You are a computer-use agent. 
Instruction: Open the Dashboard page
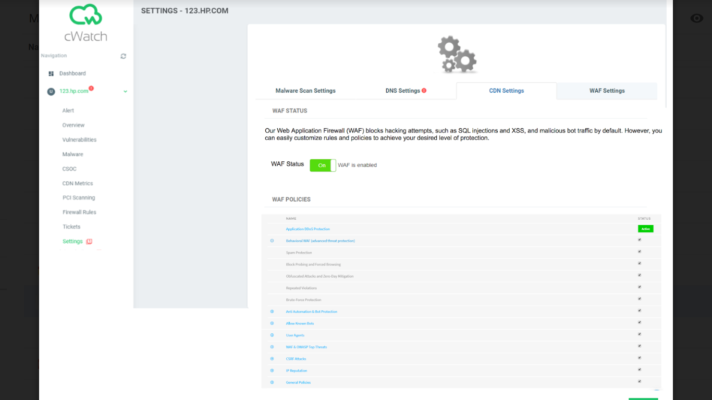72,73
